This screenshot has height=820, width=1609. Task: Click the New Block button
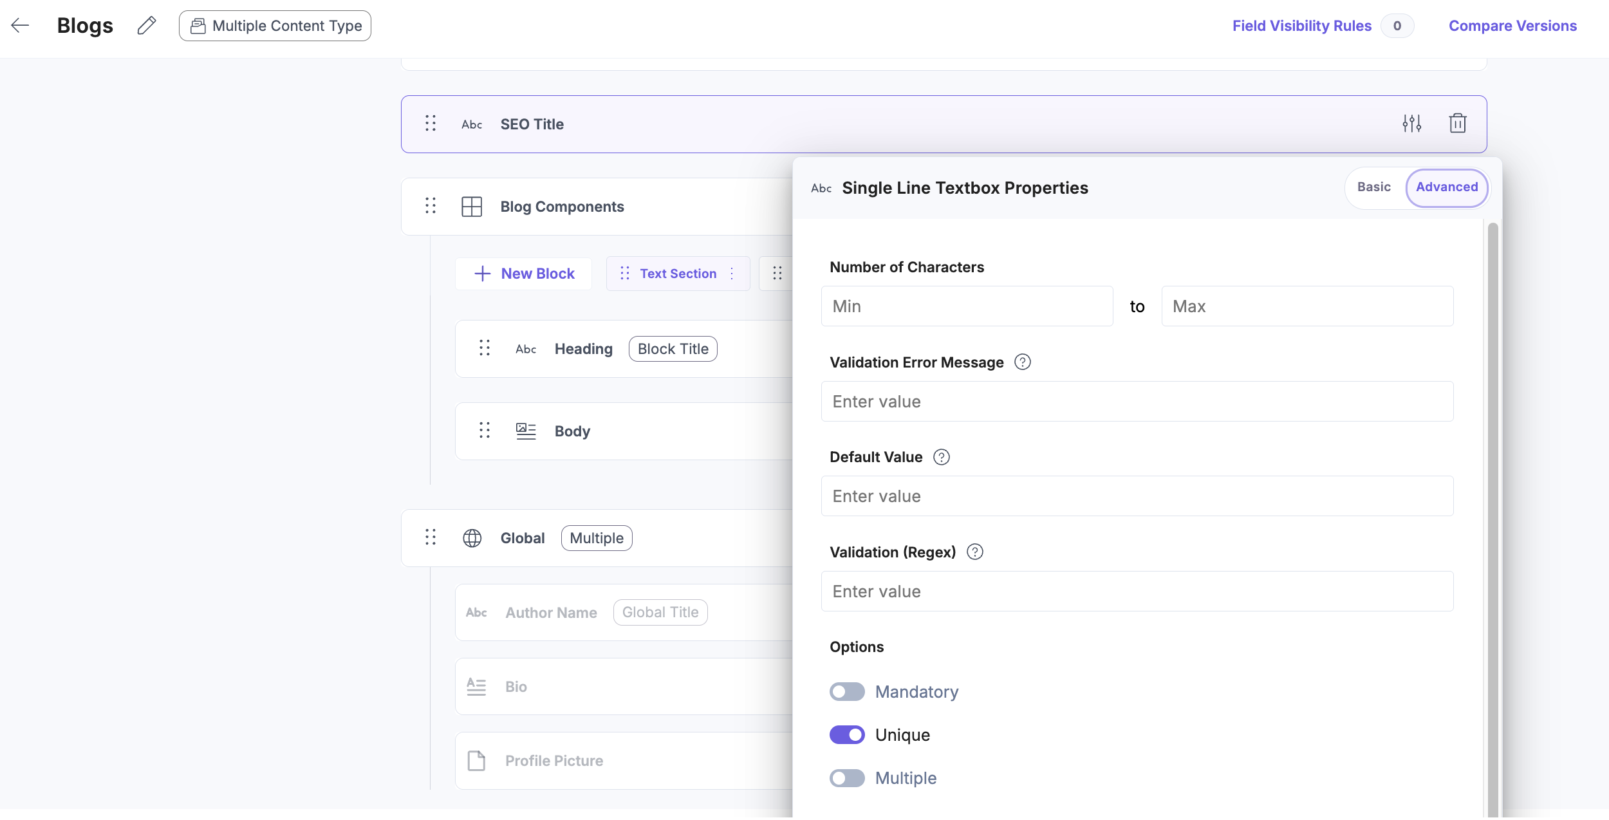524,274
